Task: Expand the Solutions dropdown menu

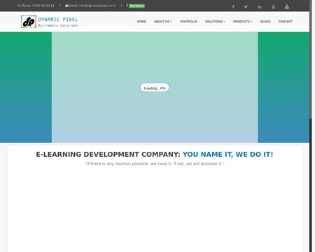Action: pyautogui.click(x=215, y=22)
